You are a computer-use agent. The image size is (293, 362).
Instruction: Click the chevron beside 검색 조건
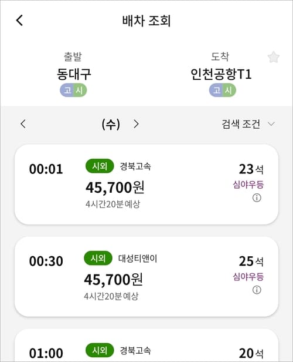pos(271,124)
